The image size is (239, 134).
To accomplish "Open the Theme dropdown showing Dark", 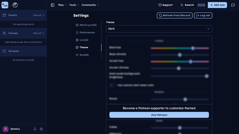I will (159, 29).
